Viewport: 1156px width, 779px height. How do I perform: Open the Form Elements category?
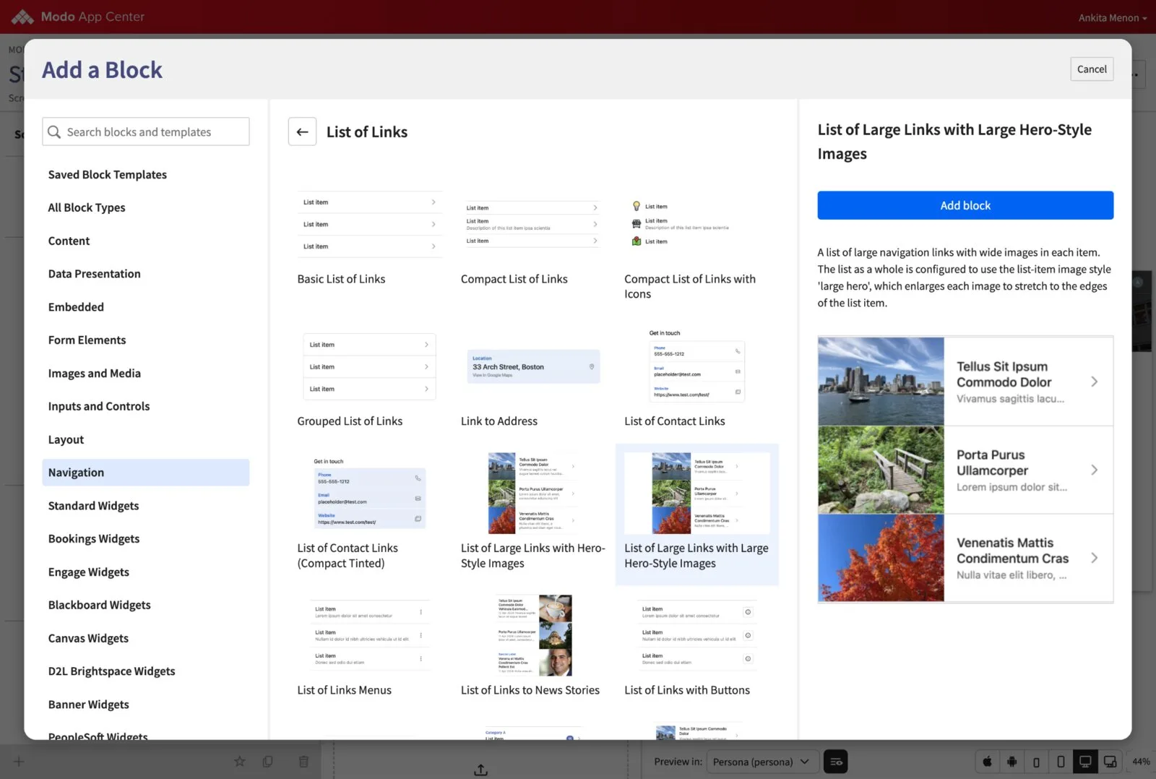coord(145,340)
